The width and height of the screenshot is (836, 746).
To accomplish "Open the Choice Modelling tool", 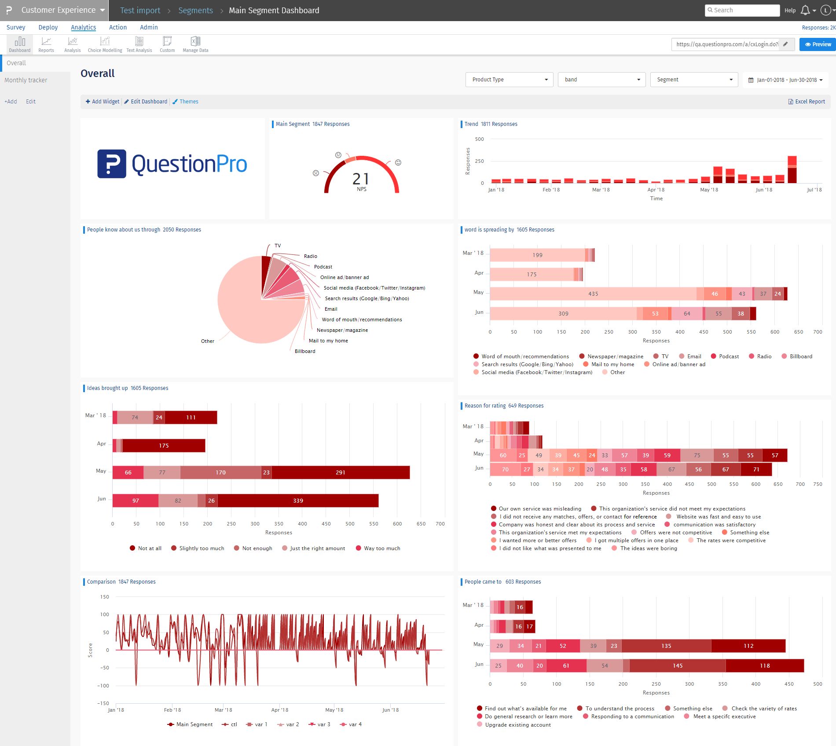I will (105, 44).
